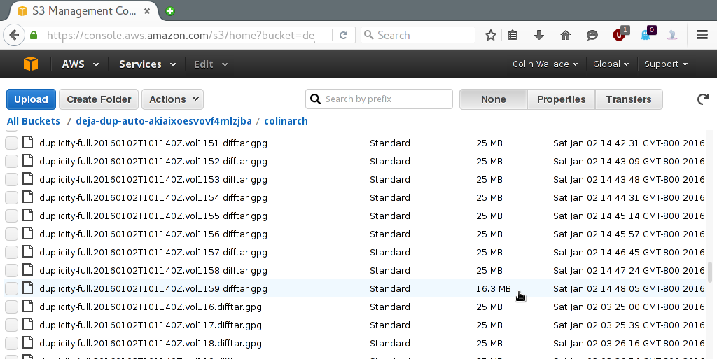Reload the page with the URL bar refresh icon

point(343,35)
